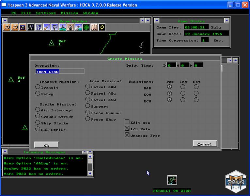Click the zoom out magnifier icon
Screen dimensions: 250x196
[x=14, y=27]
